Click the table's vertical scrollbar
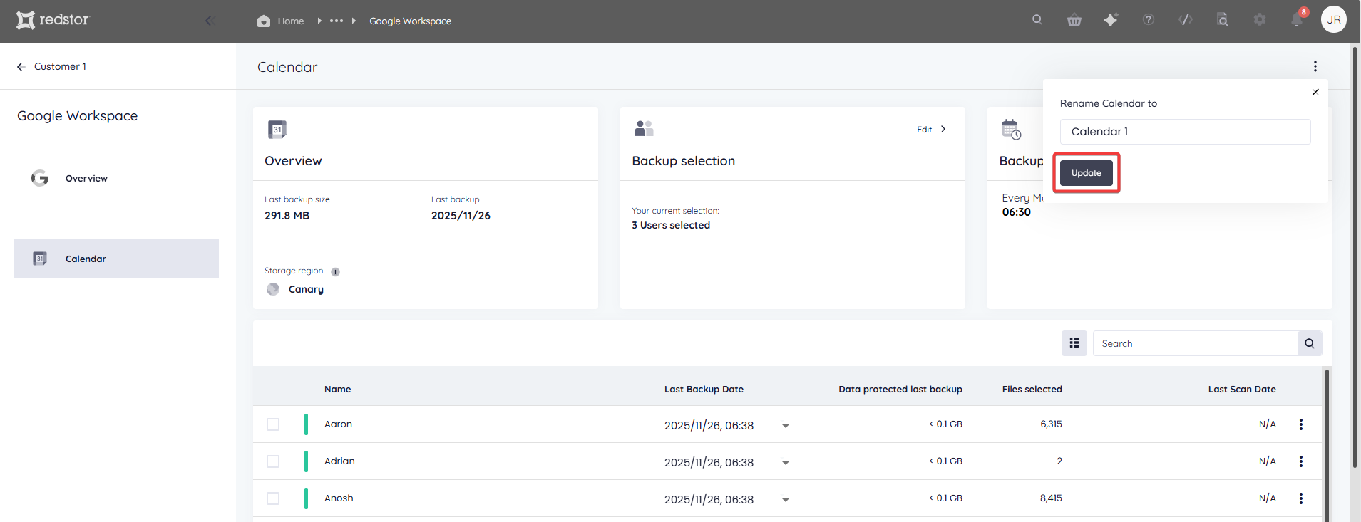Viewport: 1361px width, 522px height. click(1327, 445)
